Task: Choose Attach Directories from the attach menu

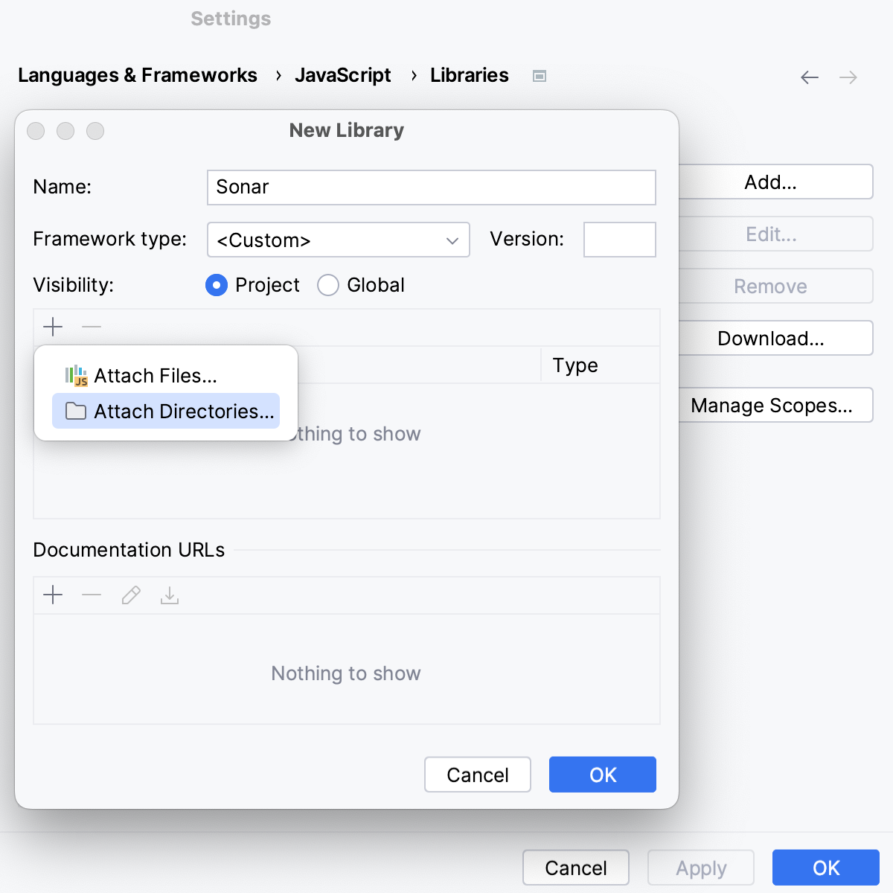Action: [165, 411]
